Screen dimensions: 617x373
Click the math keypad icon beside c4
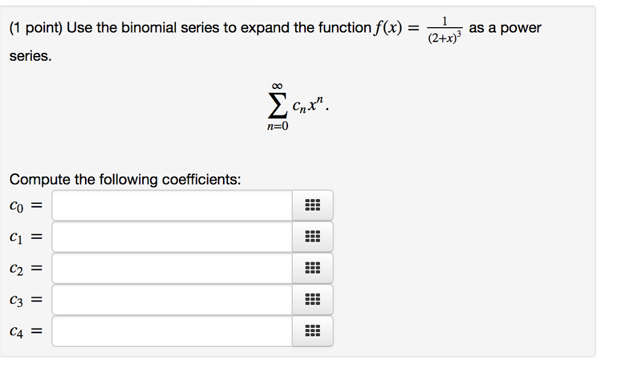point(312,330)
